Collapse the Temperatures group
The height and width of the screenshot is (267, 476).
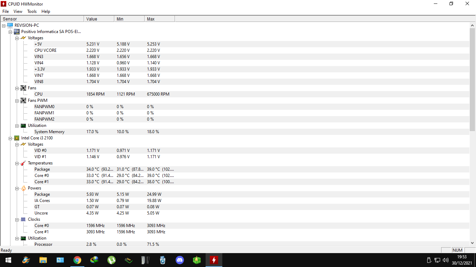[17, 163]
